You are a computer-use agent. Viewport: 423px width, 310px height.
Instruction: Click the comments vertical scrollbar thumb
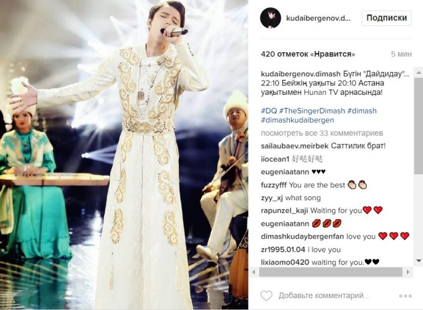pos(418,126)
